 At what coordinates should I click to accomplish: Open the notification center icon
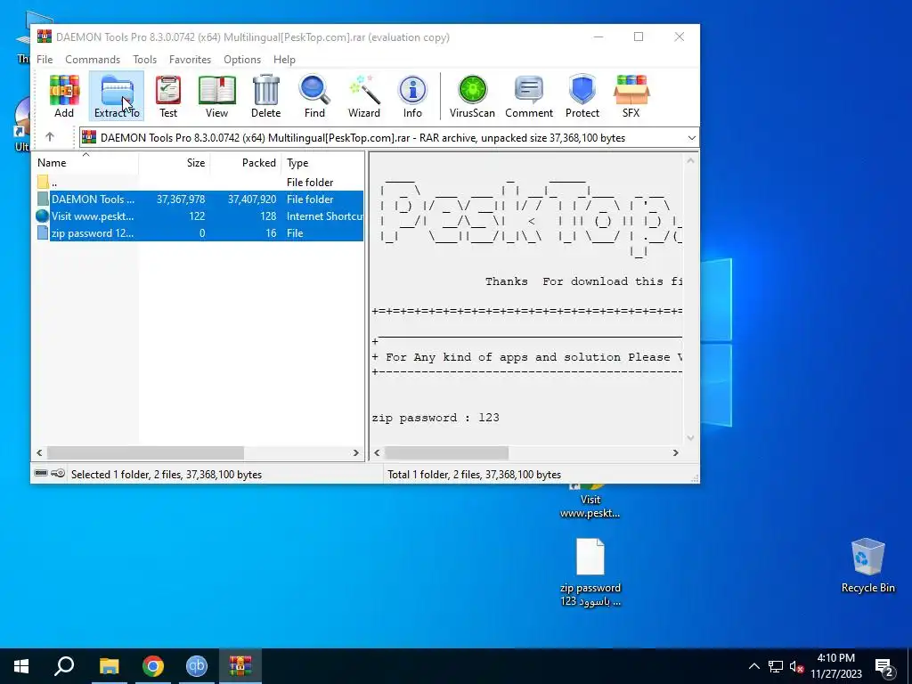point(883,668)
